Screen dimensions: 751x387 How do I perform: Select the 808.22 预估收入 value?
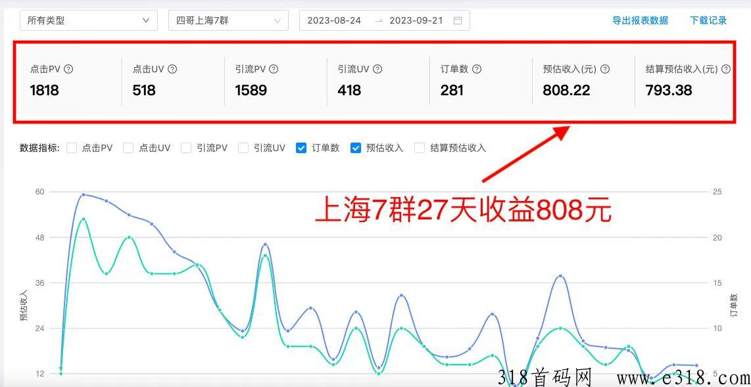566,90
